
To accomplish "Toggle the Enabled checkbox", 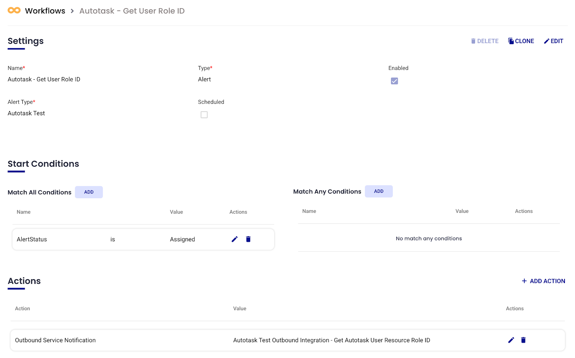I will pos(394,81).
